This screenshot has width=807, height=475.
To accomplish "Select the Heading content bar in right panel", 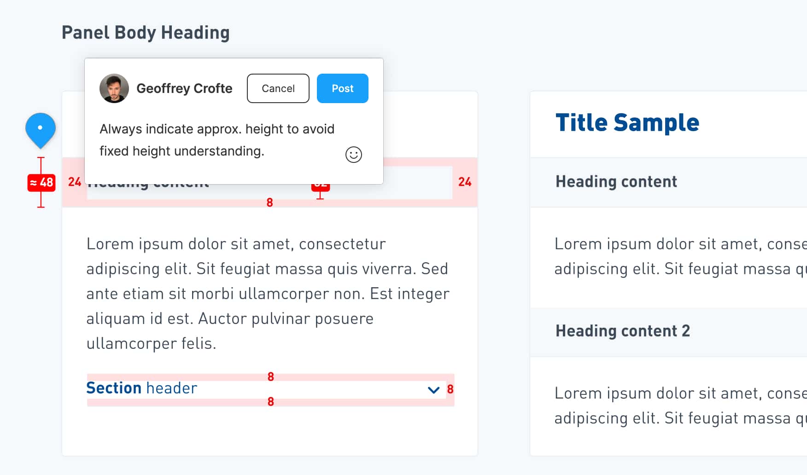I will pos(668,182).
